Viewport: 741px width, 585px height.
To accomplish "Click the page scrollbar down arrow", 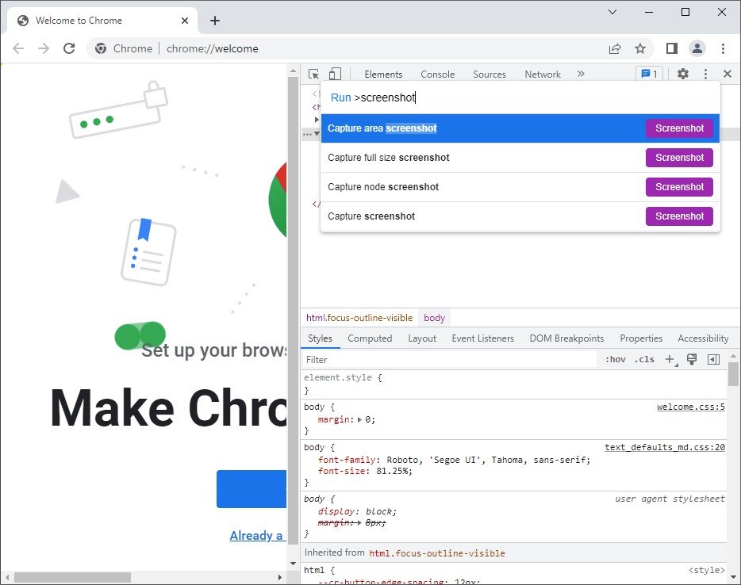I will [x=293, y=564].
